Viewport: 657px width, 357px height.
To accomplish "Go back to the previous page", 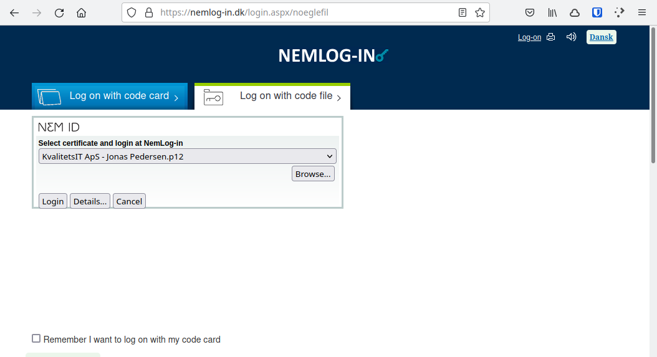I will click(14, 12).
